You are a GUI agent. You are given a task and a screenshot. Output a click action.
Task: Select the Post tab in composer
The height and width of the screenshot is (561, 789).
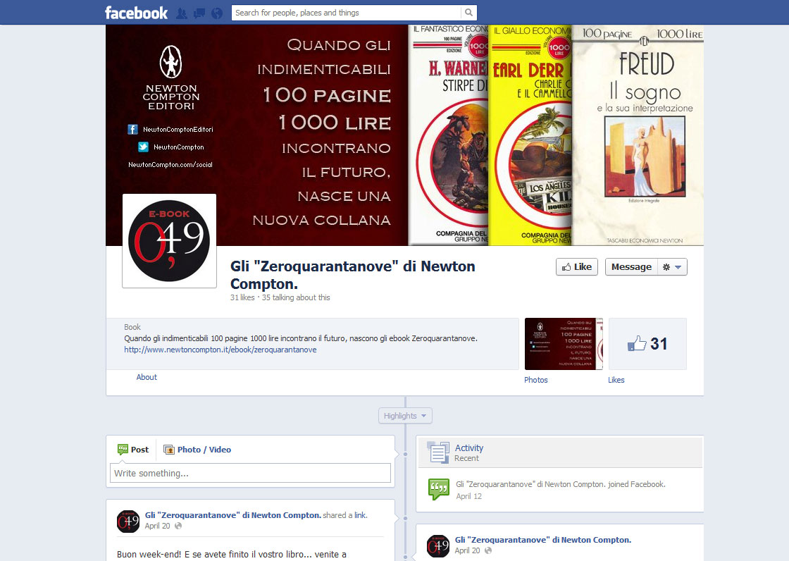pyautogui.click(x=133, y=449)
